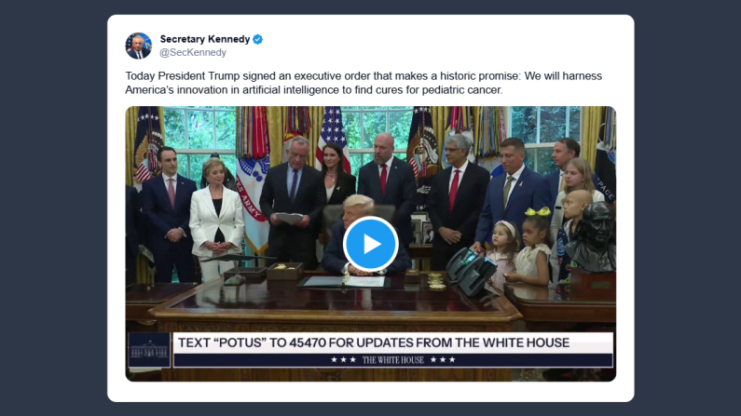Click the bronze bust statue in the video
The width and height of the screenshot is (741, 416).
pyautogui.click(x=591, y=236)
